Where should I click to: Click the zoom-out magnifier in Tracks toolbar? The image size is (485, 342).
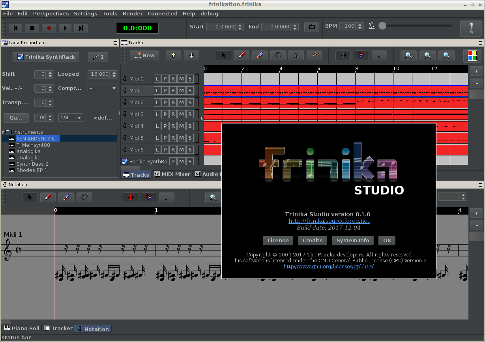click(x=446, y=56)
